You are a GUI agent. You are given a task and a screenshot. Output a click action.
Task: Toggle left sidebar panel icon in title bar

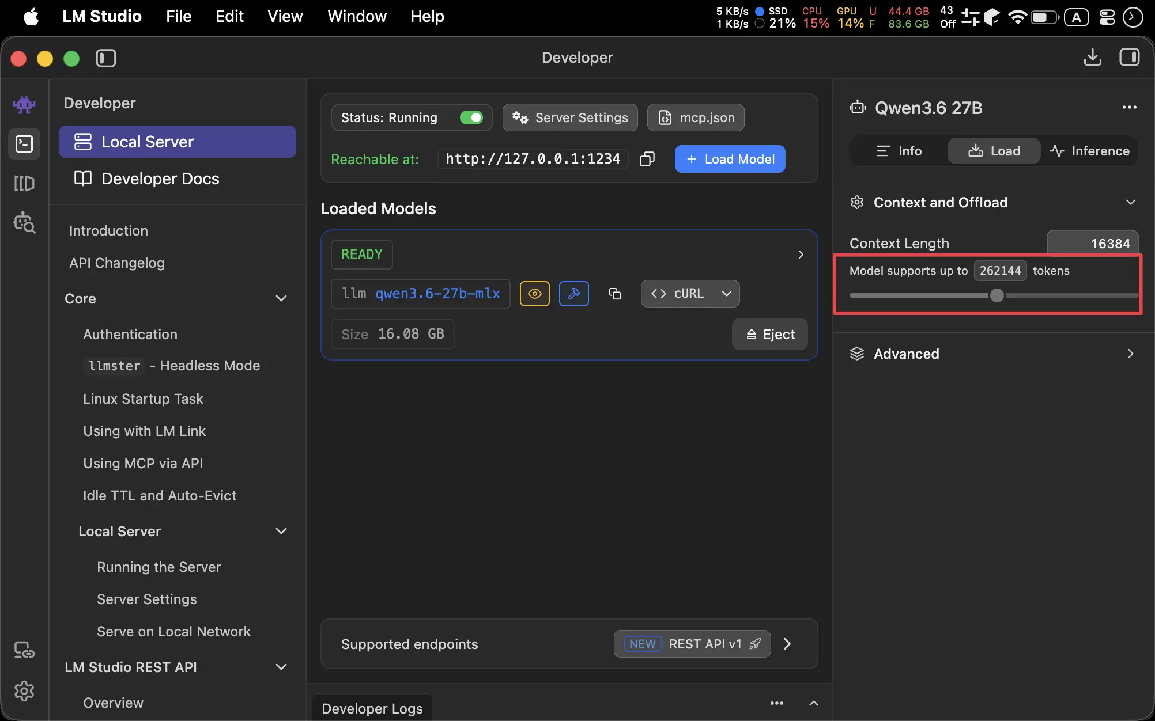click(x=106, y=58)
